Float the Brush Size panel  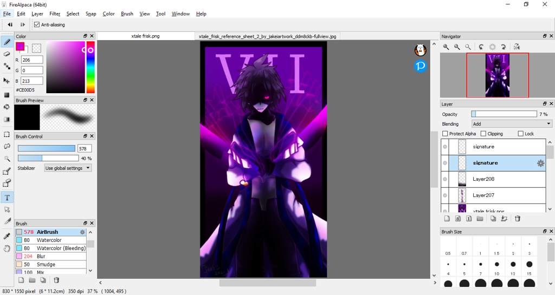[x=545, y=231]
